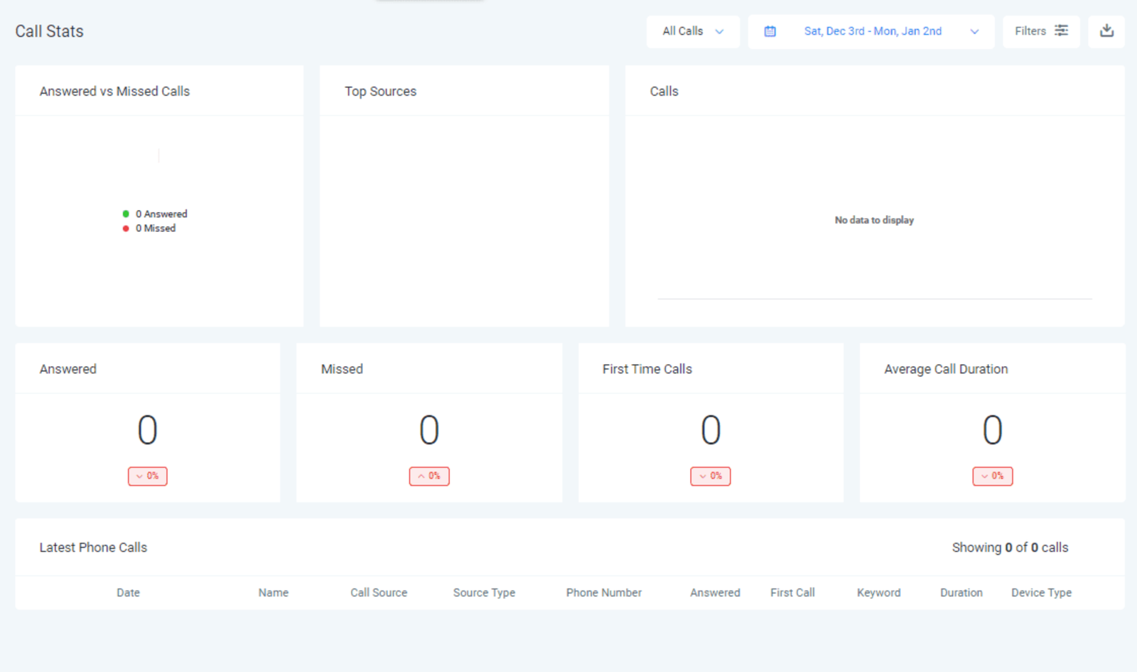Click the Duration column header
1137x672 pixels.
[x=961, y=593]
